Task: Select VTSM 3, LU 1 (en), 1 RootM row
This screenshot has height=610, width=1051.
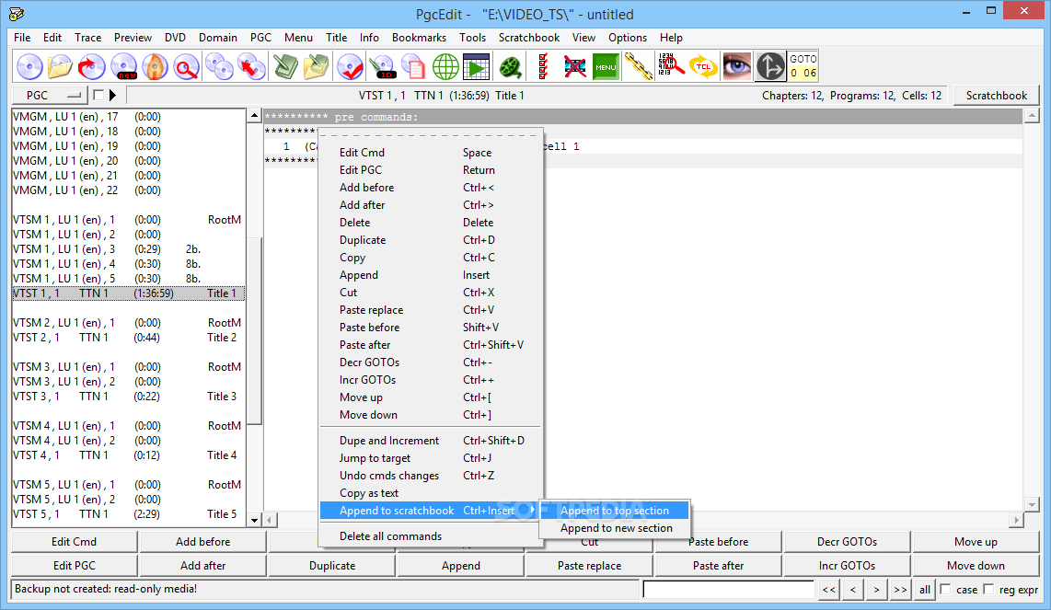Action: pyautogui.click(x=129, y=367)
